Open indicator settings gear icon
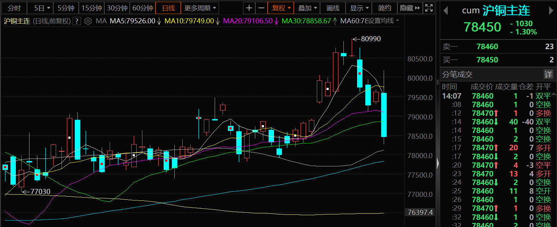 [x=88, y=21]
